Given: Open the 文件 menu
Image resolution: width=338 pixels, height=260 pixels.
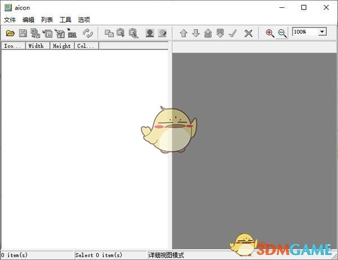Looking at the screenshot, I should pos(10,20).
